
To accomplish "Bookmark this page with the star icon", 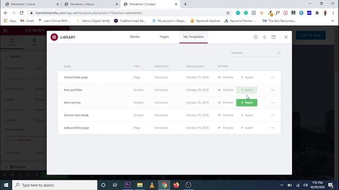I will pyautogui.click(x=228, y=13).
